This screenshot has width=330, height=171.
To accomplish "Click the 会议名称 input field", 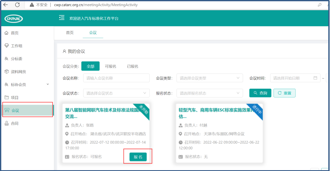I will coord(117,78).
